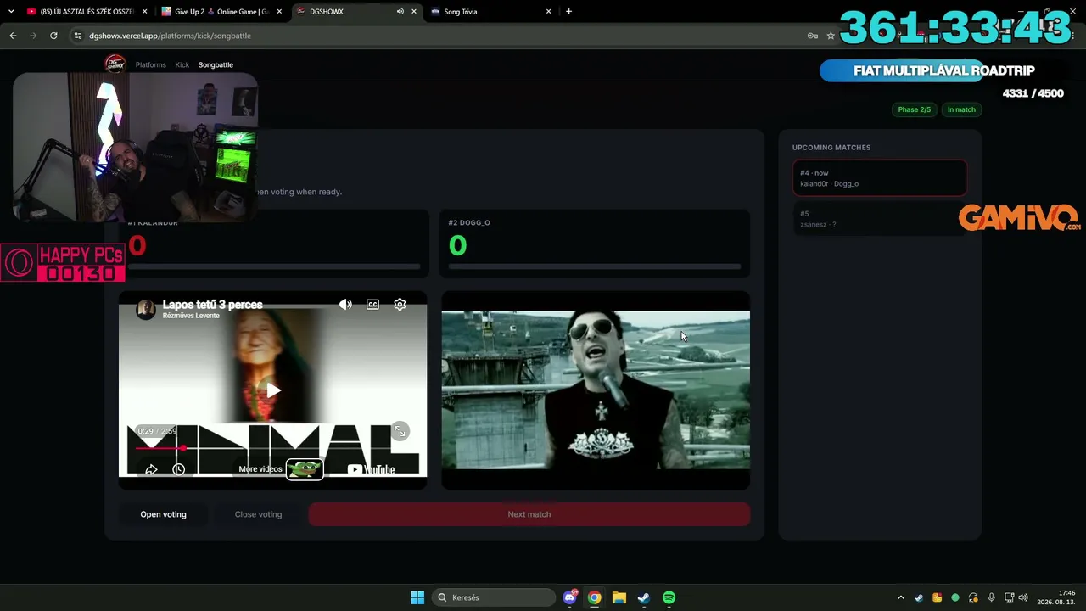Open the Rézműves Levente channel name link
This screenshot has width=1086, height=611.
point(191,316)
